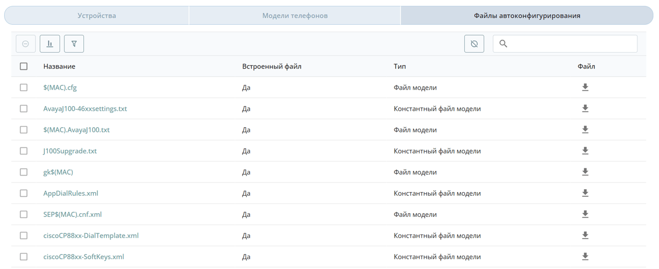
Task: Download the $(MAC).cfg file
Action: point(585,88)
